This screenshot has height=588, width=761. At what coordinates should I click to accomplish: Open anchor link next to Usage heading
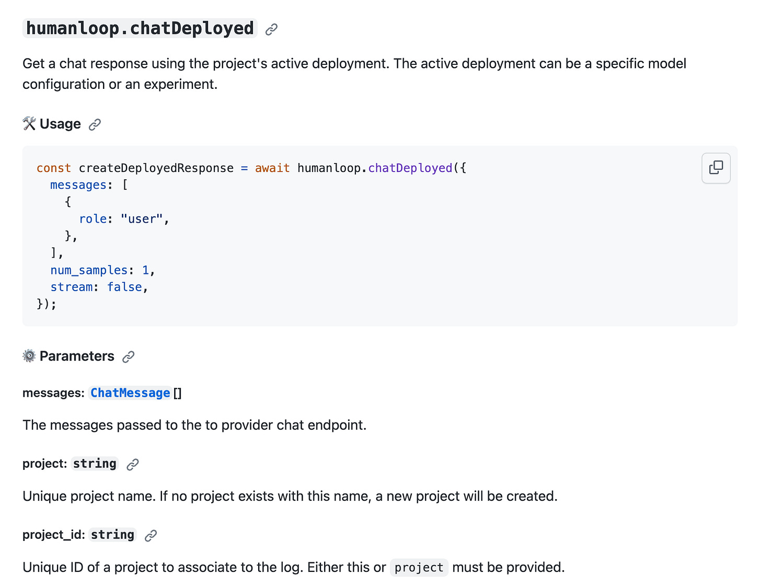point(95,124)
